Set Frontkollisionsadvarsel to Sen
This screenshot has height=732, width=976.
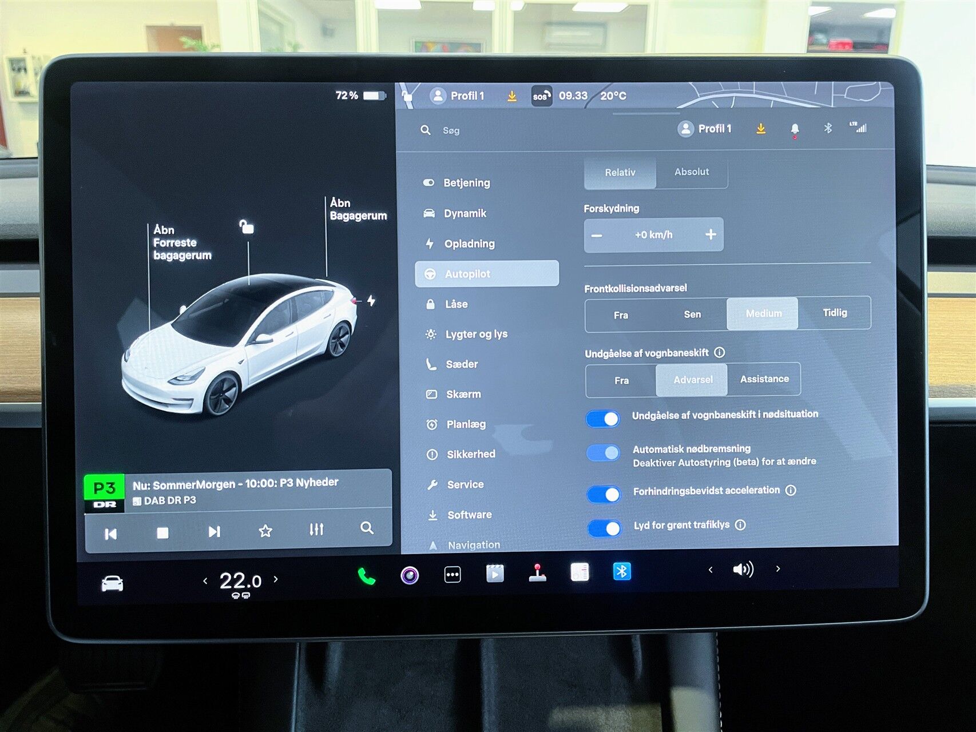pos(692,314)
